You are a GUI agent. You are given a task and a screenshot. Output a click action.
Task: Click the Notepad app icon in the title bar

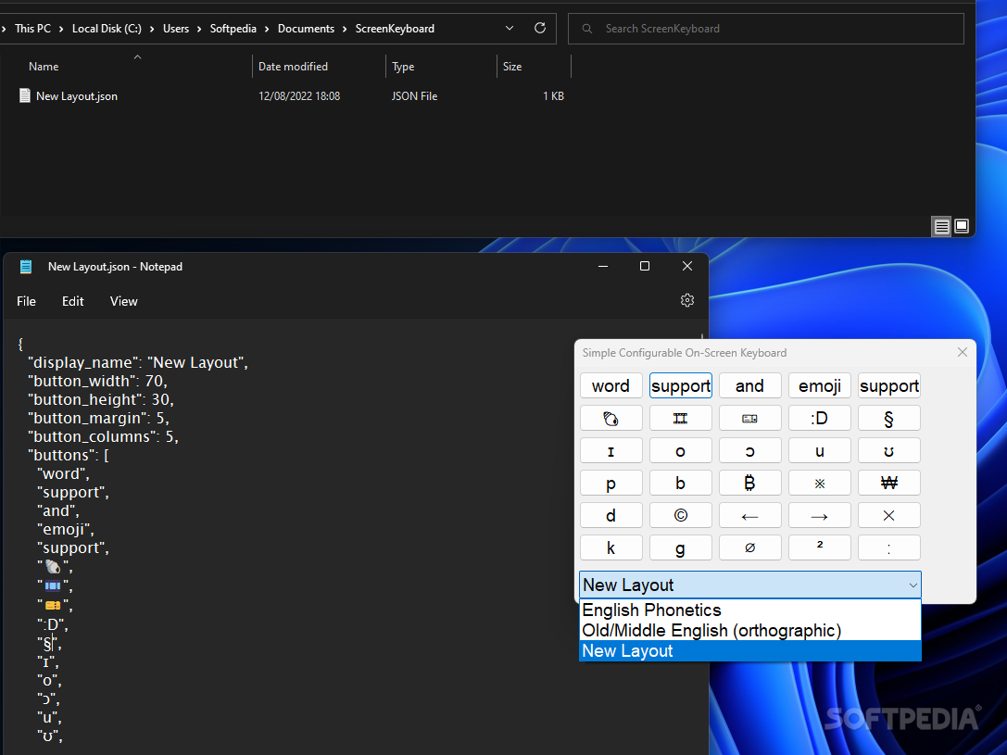[x=26, y=267]
